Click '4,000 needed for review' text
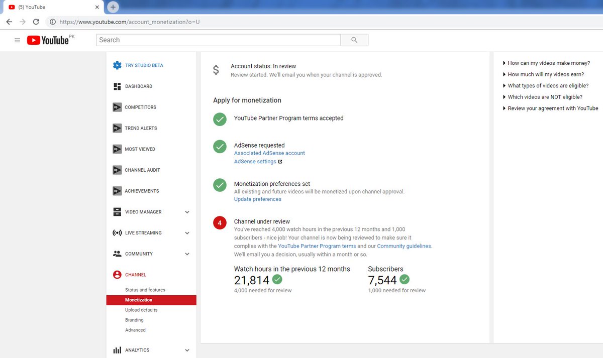The width and height of the screenshot is (603, 358). [263, 290]
